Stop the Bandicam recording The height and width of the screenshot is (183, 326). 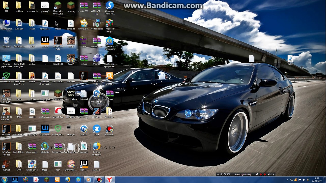pos(265,175)
